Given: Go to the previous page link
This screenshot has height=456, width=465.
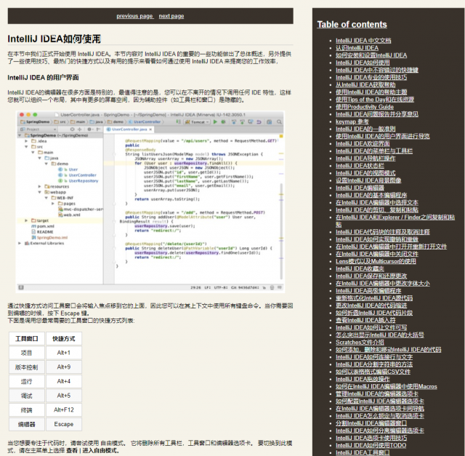Looking at the screenshot, I should [135, 16].
